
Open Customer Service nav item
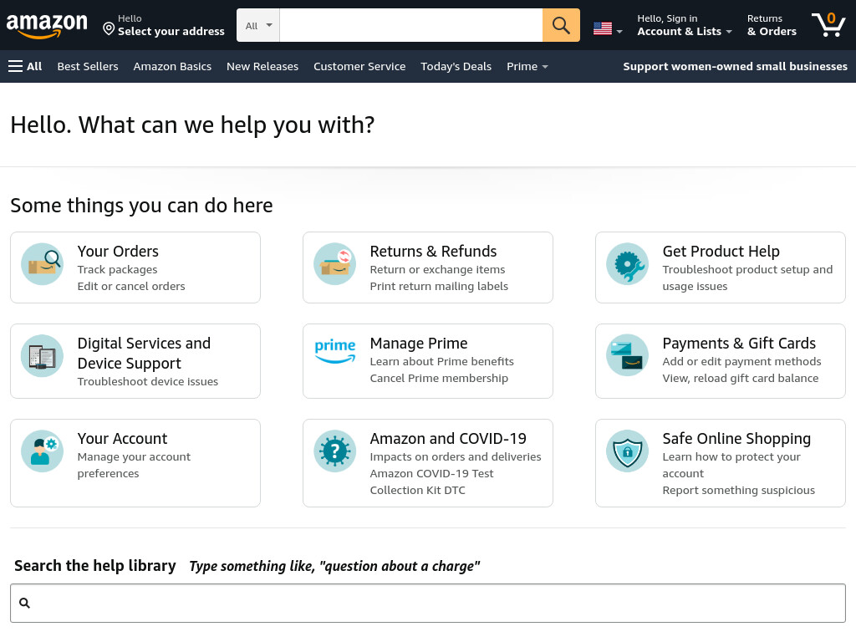click(x=359, y=67)
